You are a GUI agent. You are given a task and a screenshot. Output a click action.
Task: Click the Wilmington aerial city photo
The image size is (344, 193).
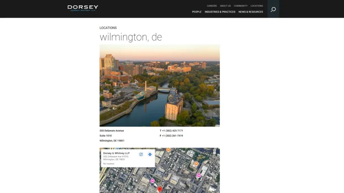[160, 86]
